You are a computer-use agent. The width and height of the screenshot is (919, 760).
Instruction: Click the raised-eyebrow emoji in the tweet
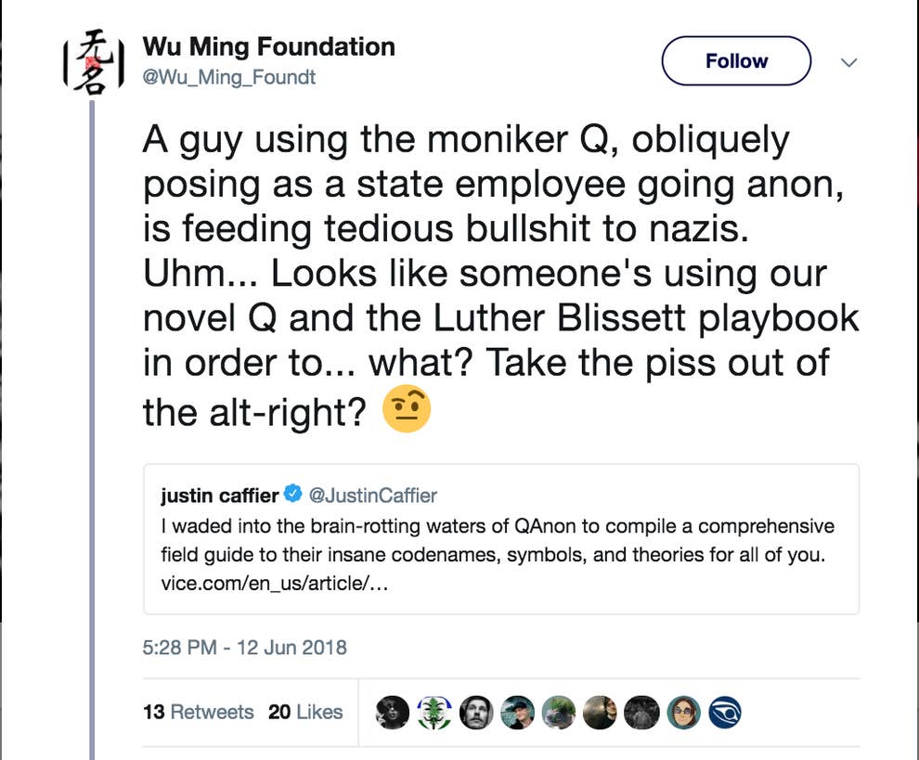(407, 409)
